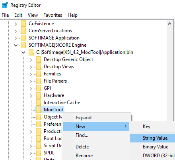175x160 pixels.
Task: Expand the Hardware key
Action: pyautogui.click(x=31, y=96)
